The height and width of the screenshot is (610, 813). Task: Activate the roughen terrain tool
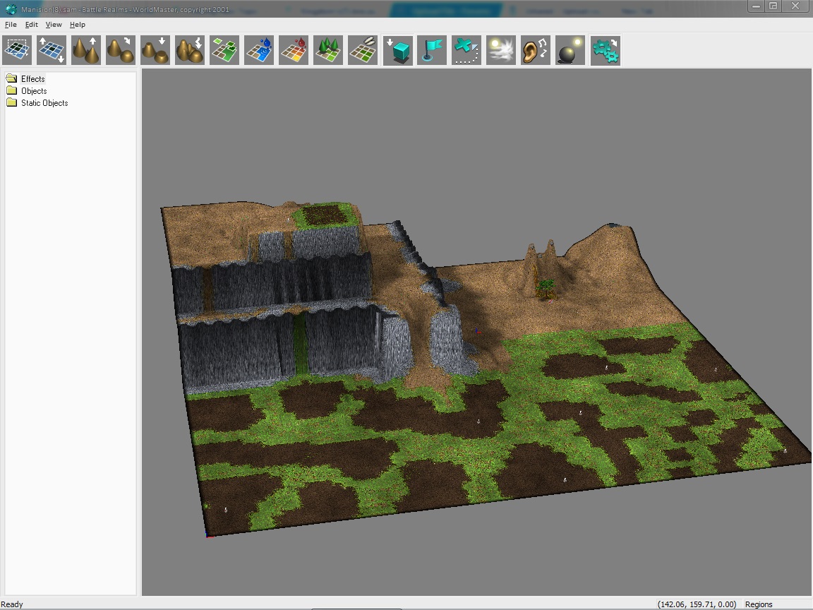tap(190, 50)
